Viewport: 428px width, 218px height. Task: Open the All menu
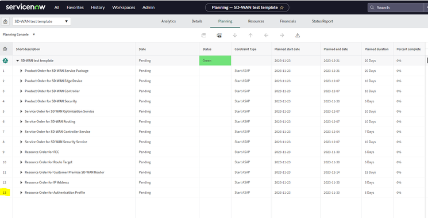pyautogui.click(x=57, y=7)
